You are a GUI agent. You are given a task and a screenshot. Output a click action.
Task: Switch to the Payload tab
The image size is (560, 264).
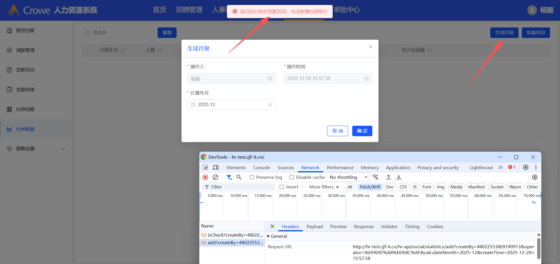[315, 227]
